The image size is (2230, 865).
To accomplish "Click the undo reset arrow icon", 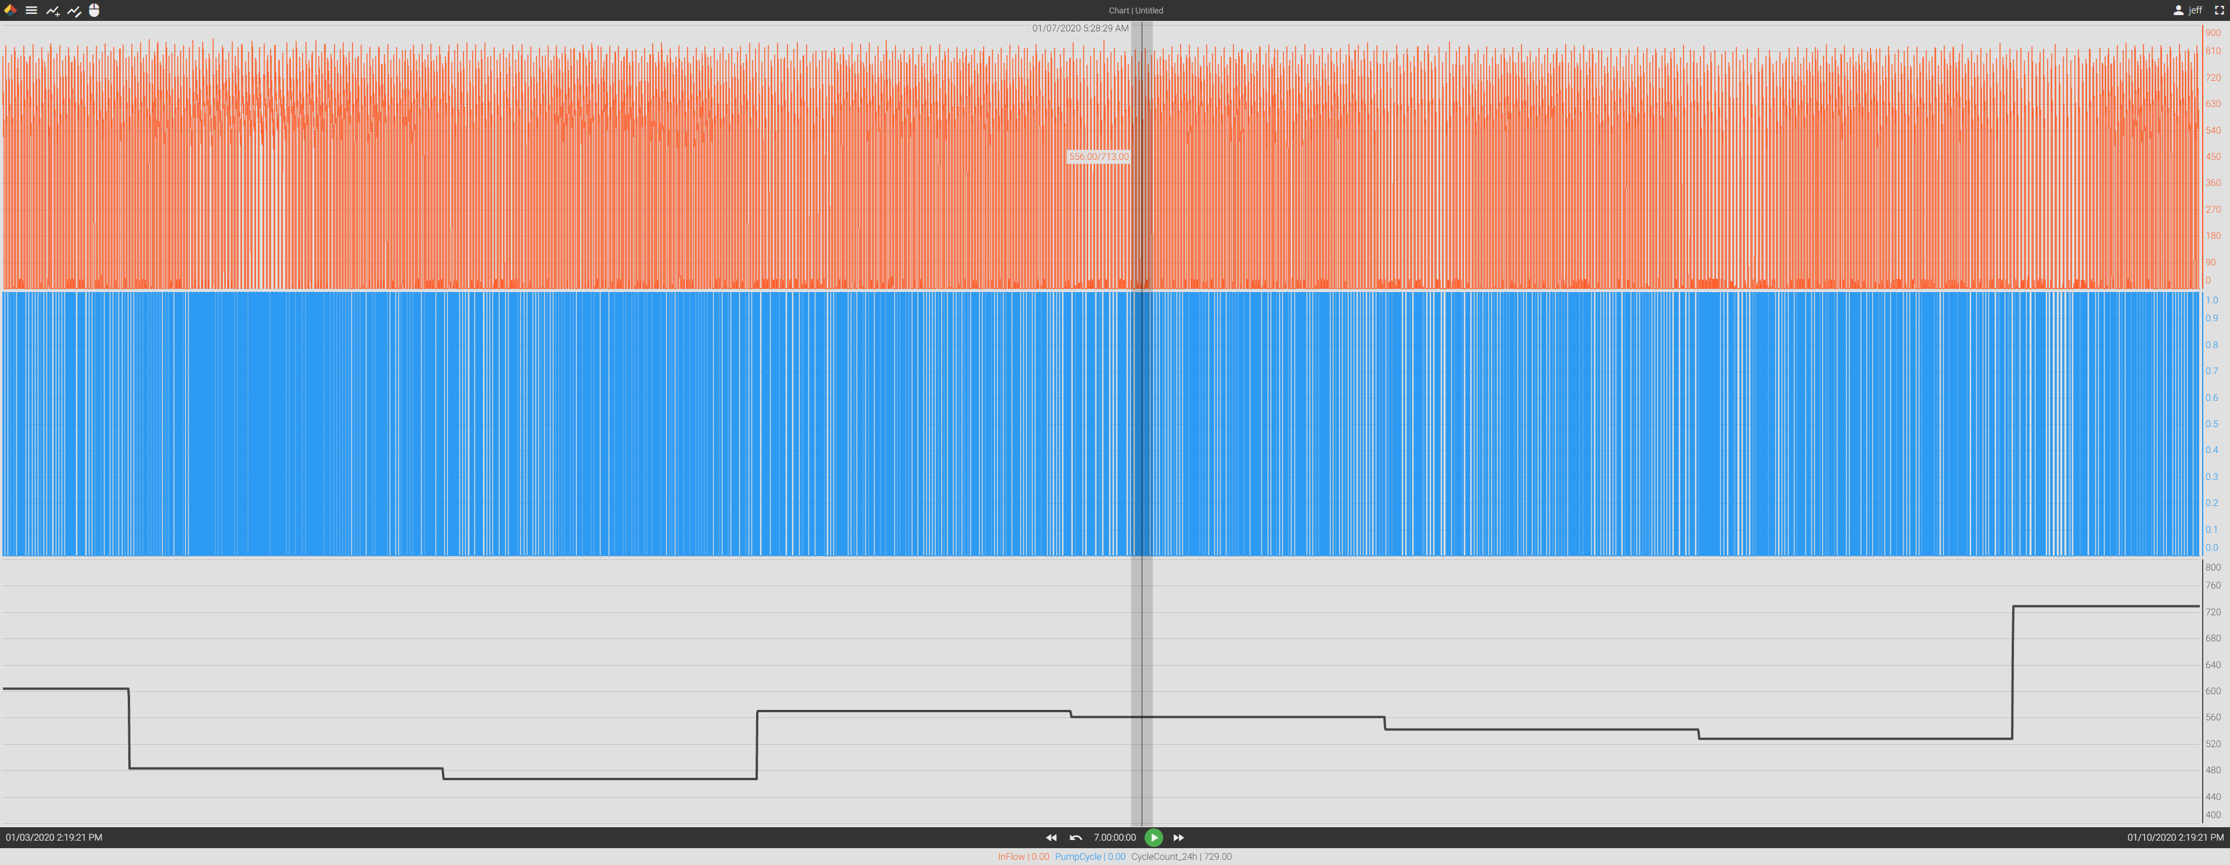I will (1075, 837).
